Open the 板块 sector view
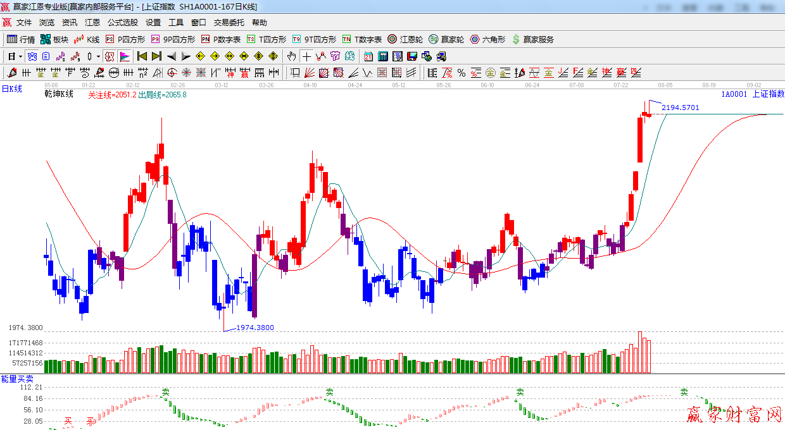This screenshot has width=785, height=430. tap(54, 39)
